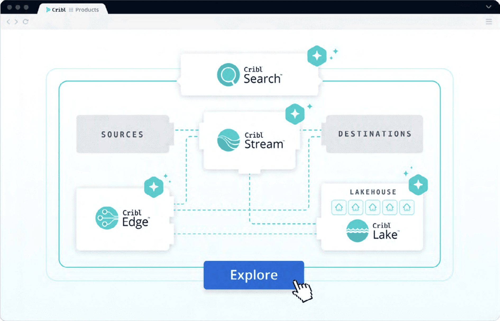
Task: Go forward using the browser forward arrow
Action: [16, 22]
